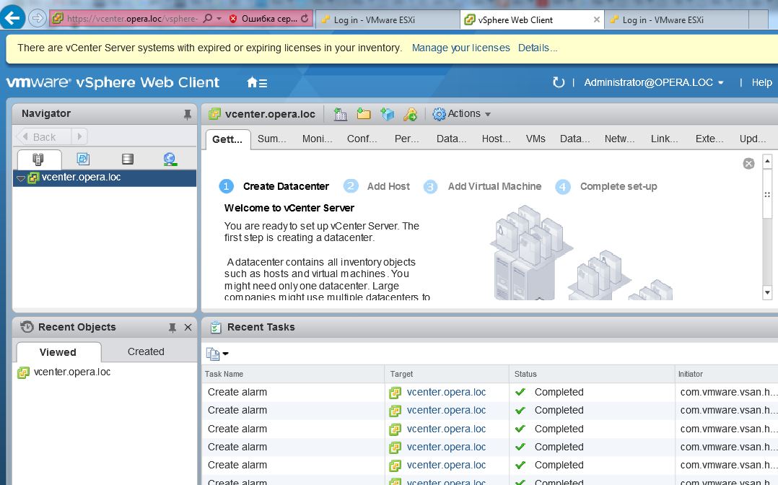The width and height of the screenshot is (778, 485).
Task: Switch to the Created tab in Recent Objects
Action: click(x=146, y=351)
